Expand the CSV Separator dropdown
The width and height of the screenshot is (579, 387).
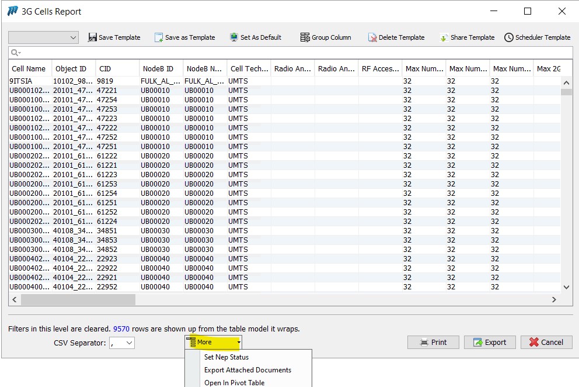[129, 343]
